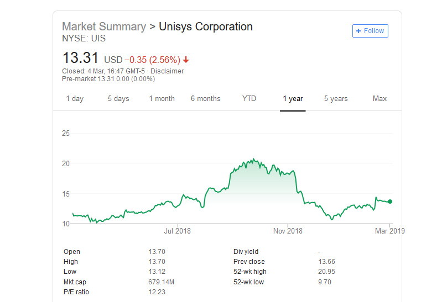Screen dimensions: 447x302
Task: Switch to the 1 month range
Action: (x=162, y=99)
